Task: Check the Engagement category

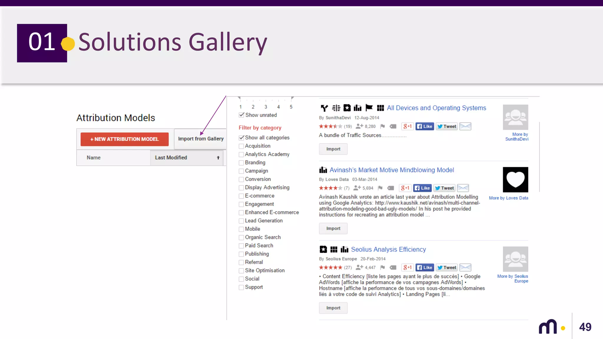Action: click(x=241, y=204)
